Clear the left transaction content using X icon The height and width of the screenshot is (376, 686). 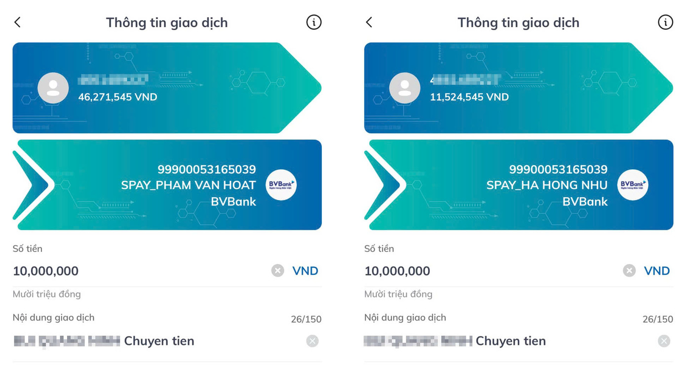click(311, 341)
